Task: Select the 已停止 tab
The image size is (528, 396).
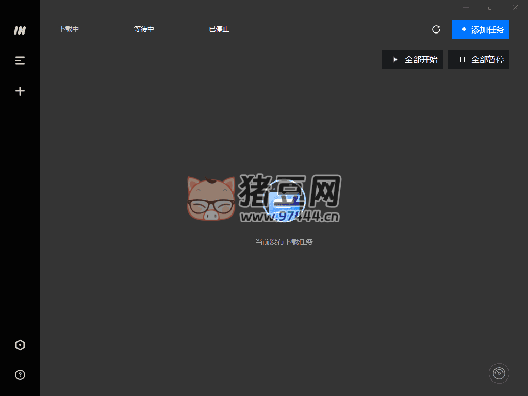Action: 219,29
